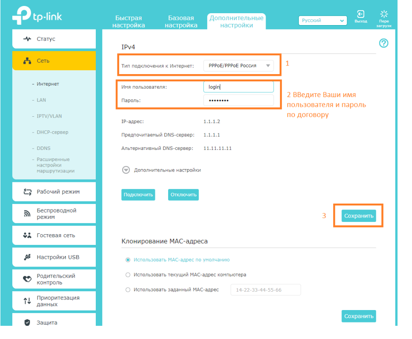This screenshot has width=412, height=339.
Task: Open Интернет submenu item
Action: pyautogui.click(x=48, y=84)
